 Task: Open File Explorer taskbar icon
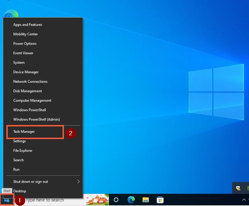click(146, 200)
